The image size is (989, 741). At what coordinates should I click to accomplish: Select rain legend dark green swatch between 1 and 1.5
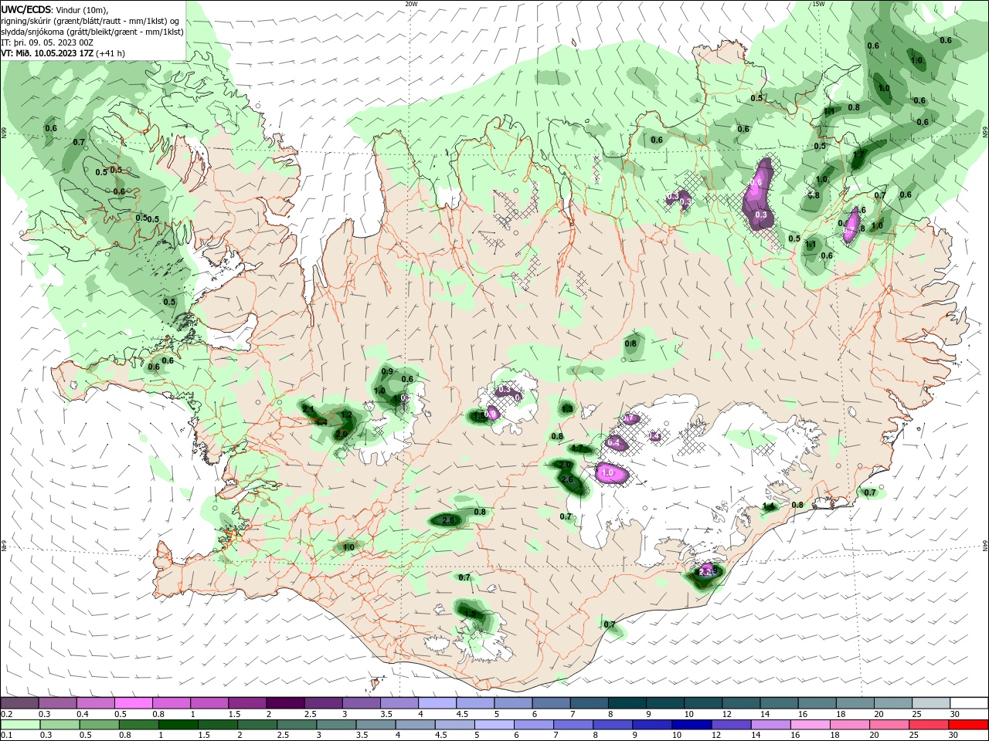[x=178, y=725]
